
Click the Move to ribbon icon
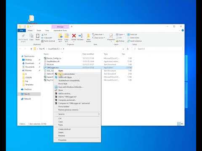60,36
